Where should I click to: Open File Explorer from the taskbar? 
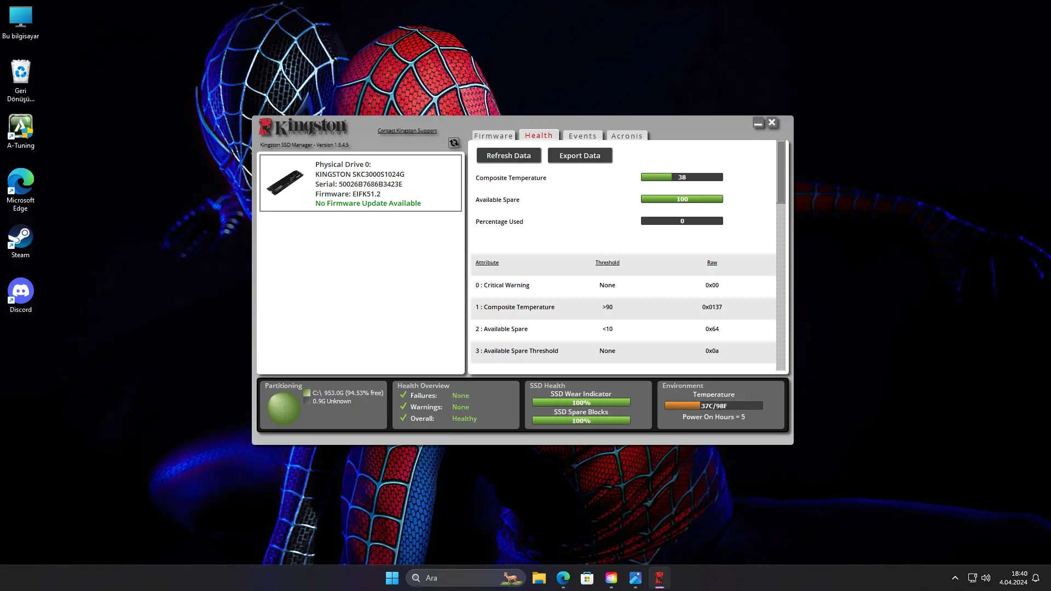coord(539,578)
